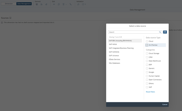The width and height of the screenshot is (182, 111).
Task: Enable the Cloud data source type checkbox
Action: (x=147, y=41)
